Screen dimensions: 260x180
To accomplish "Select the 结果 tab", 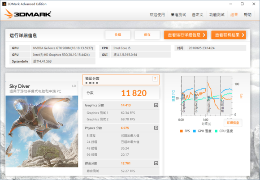I will pyautogui.click(x=234, y=15).
